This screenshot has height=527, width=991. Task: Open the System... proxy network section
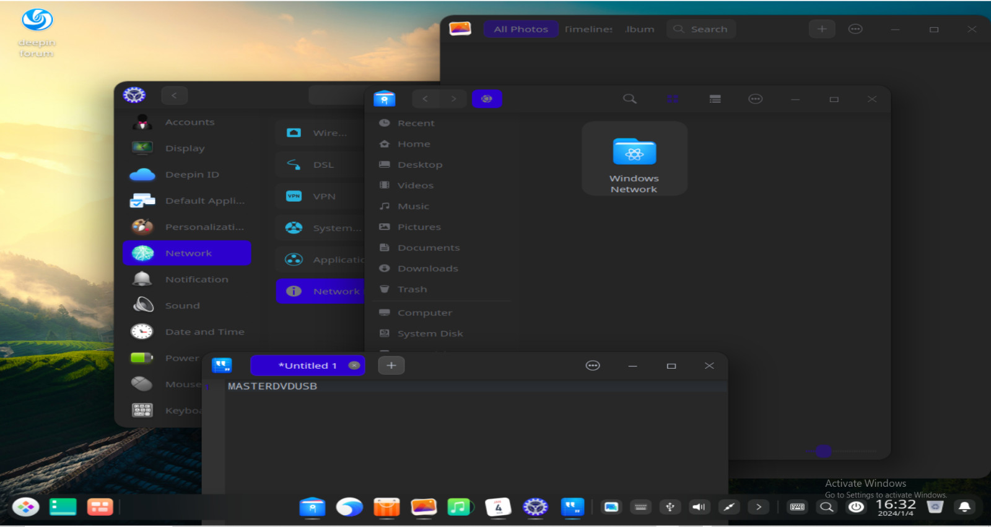point(320,228)
